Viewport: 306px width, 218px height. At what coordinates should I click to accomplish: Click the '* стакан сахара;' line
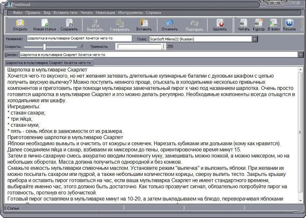click(x=26, y=113)
